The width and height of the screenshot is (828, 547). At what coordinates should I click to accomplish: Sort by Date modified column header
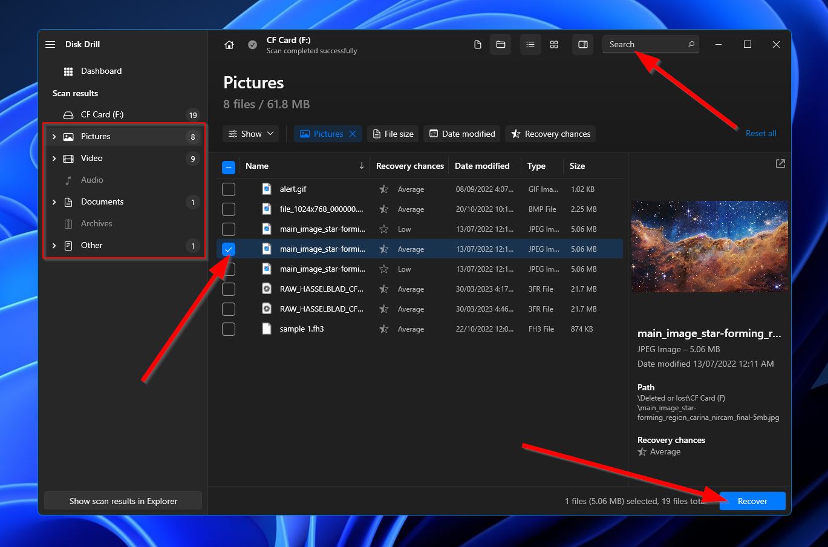[482, 166]
